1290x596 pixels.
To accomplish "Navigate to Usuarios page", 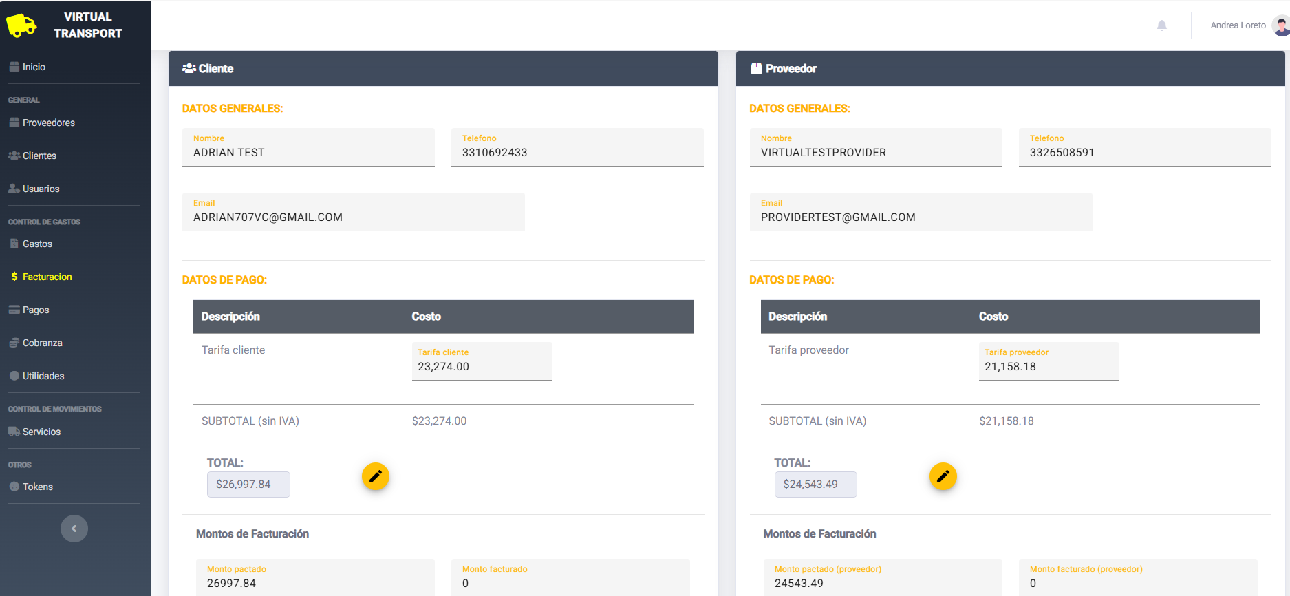I will [x=41, y=189].
